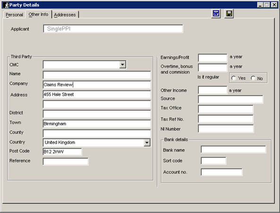Click the County input field
This screenshot has height=213, width=280.
click(x=97, y=134)
